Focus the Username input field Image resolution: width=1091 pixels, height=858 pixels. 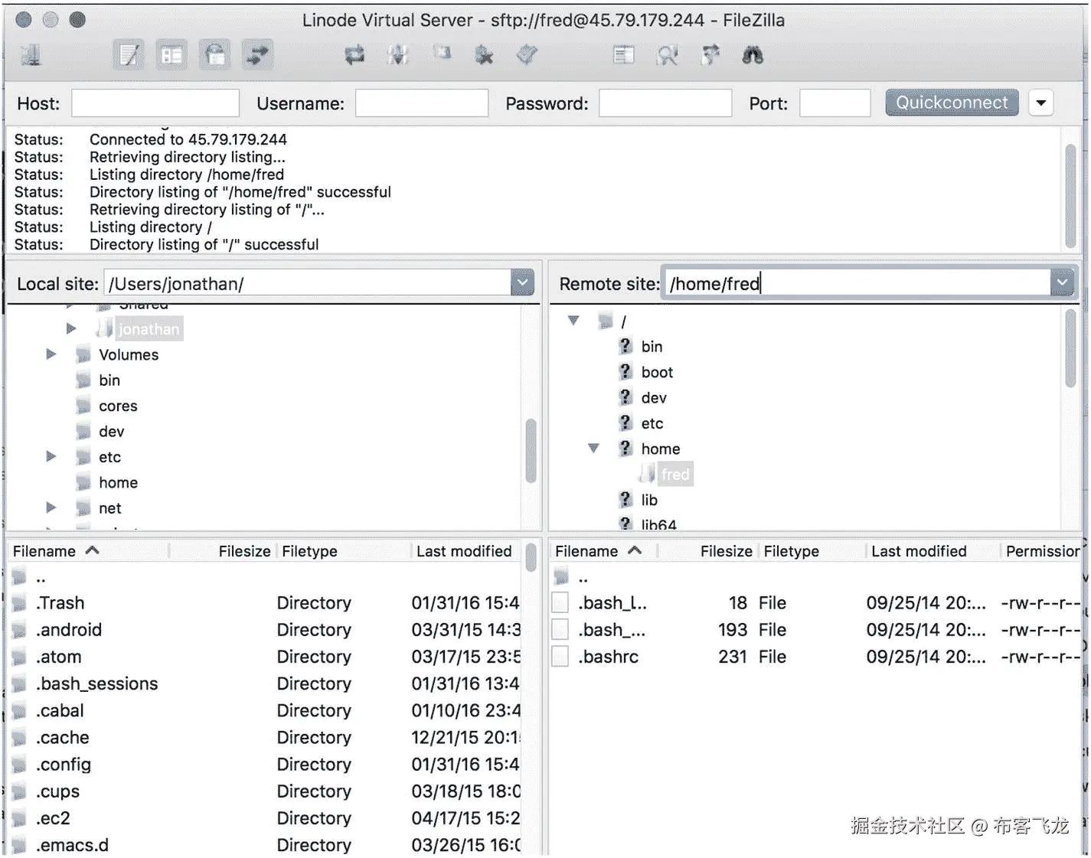pyautogui.click(x=422, y=103)
